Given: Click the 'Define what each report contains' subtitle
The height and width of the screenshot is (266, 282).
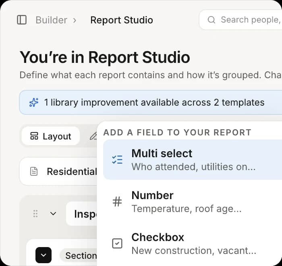Looking at the screenshot, I should [151, 75].
